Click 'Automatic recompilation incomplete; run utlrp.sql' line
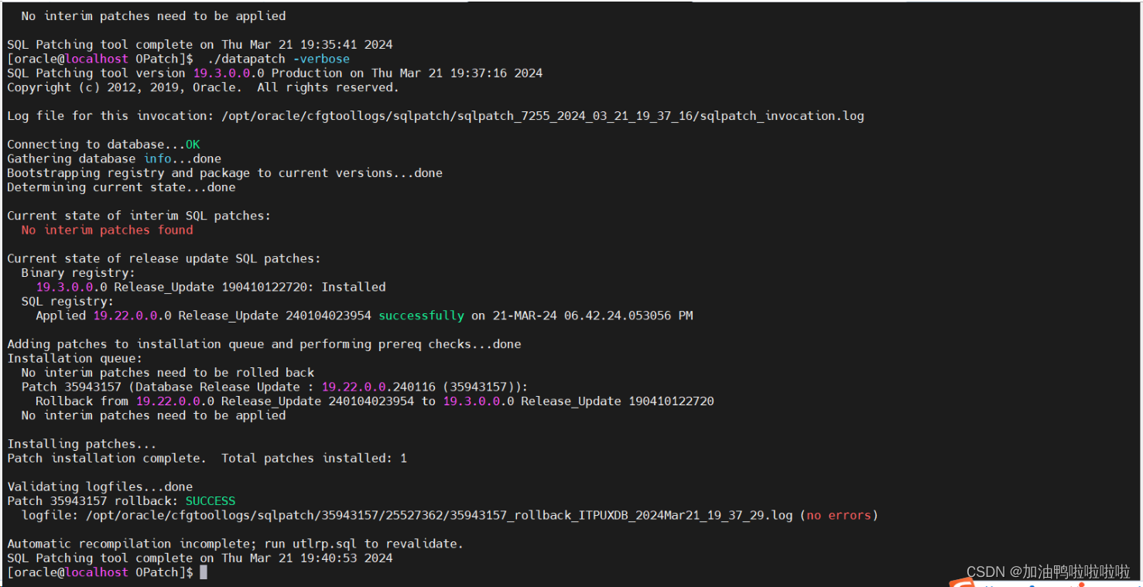This screenshot has height=587, width=1143. [235, 544]
